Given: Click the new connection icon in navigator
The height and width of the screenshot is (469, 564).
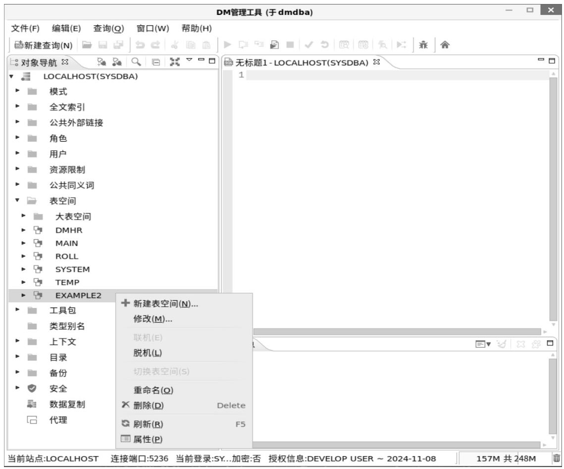Looking at the screenshot, I should click(x=103, y=63).
